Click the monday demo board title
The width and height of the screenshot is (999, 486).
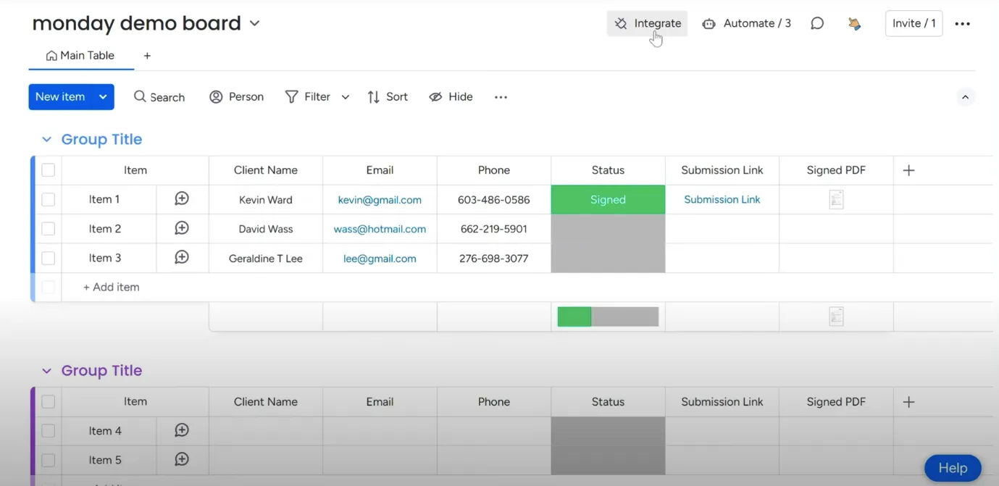[x=136, y=23]
